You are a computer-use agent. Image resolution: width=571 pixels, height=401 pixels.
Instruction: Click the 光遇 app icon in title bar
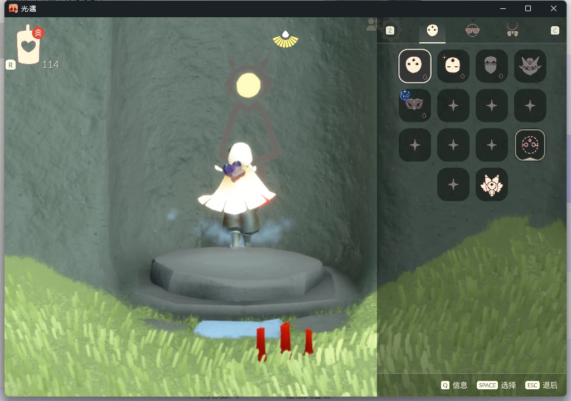[13, 8]
